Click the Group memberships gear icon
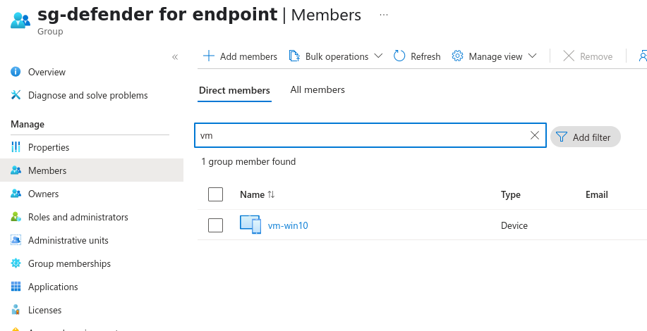 coord(16,263)
